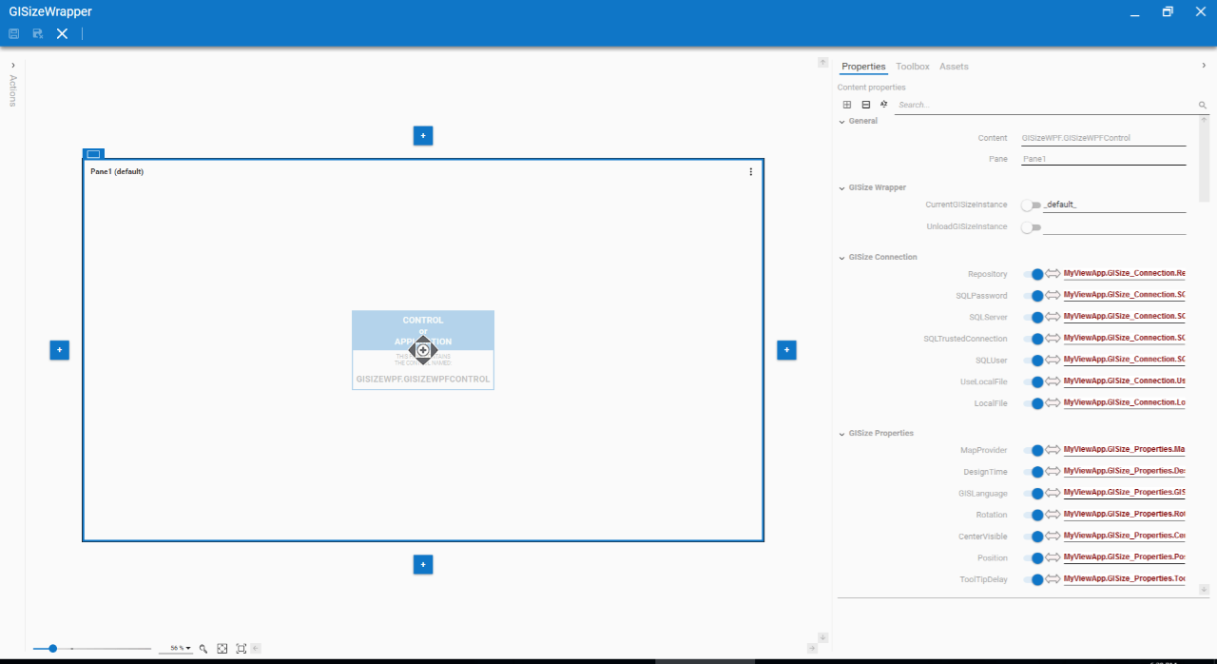Click the Save icon in the toolbar

tap(14, 33)
